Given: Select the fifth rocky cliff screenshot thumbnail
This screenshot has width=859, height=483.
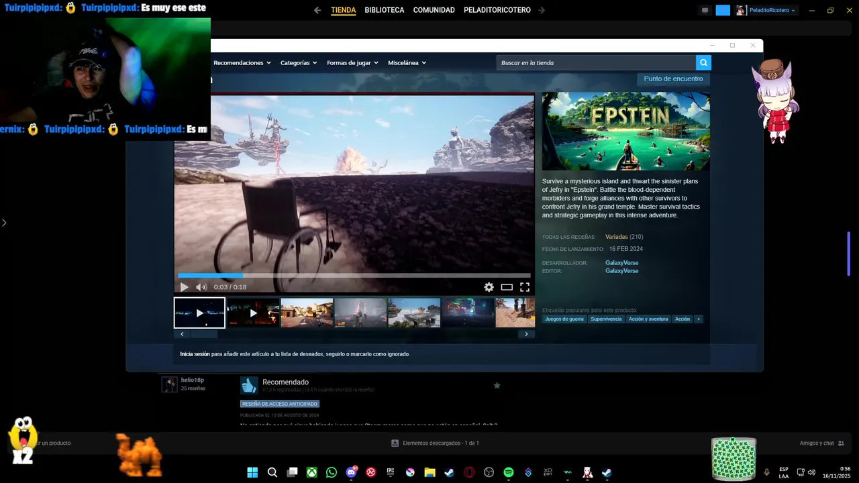Looking at the screenshot, I should [x=414, y=313].
